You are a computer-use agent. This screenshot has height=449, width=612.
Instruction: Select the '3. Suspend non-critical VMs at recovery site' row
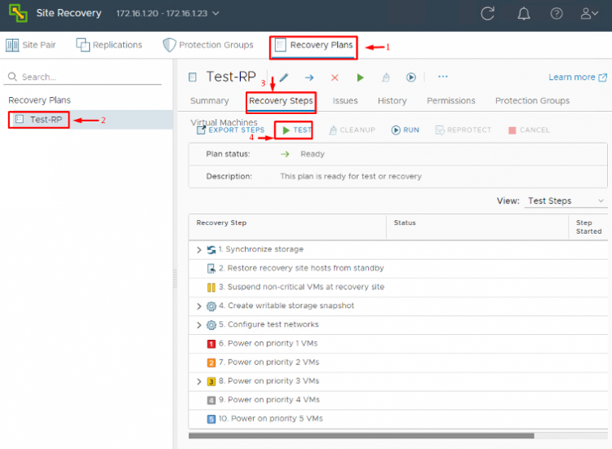[x=397, y=288]
